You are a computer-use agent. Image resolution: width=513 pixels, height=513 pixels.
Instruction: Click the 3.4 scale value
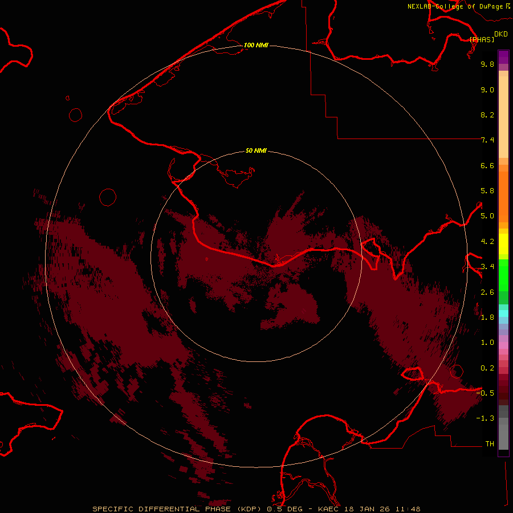click(x=487, y=267)
